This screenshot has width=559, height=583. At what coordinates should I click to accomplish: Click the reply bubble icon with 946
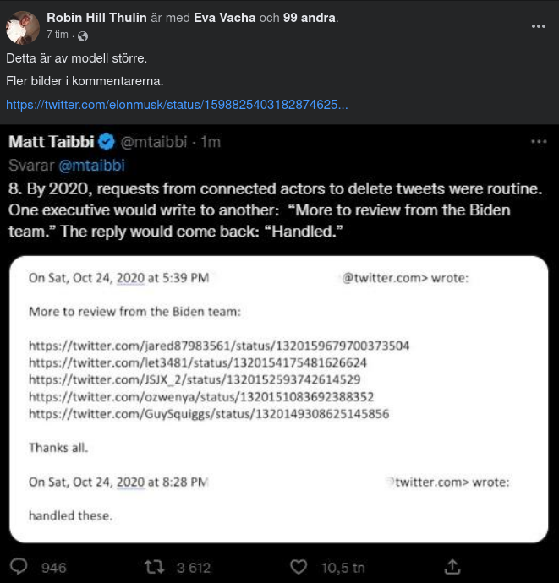pos(20,567)
